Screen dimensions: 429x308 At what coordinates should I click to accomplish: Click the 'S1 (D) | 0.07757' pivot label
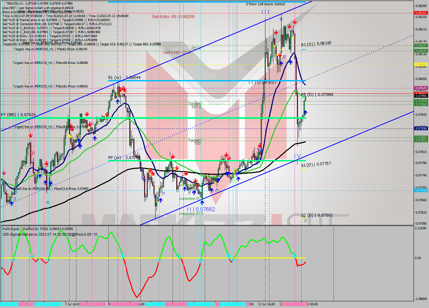coord(316,164)
